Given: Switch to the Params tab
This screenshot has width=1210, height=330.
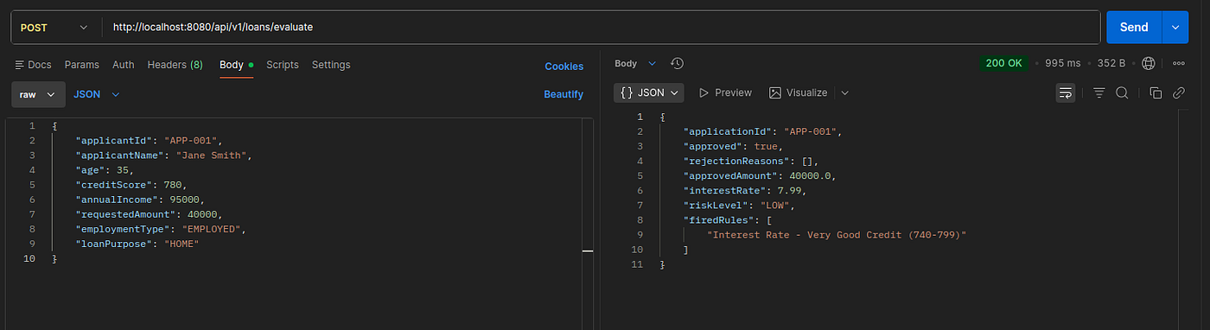Looking at the screenshot, I should tap(82, 65).
